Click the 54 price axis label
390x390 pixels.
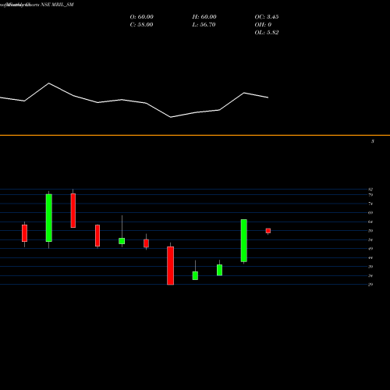(370, 239)
